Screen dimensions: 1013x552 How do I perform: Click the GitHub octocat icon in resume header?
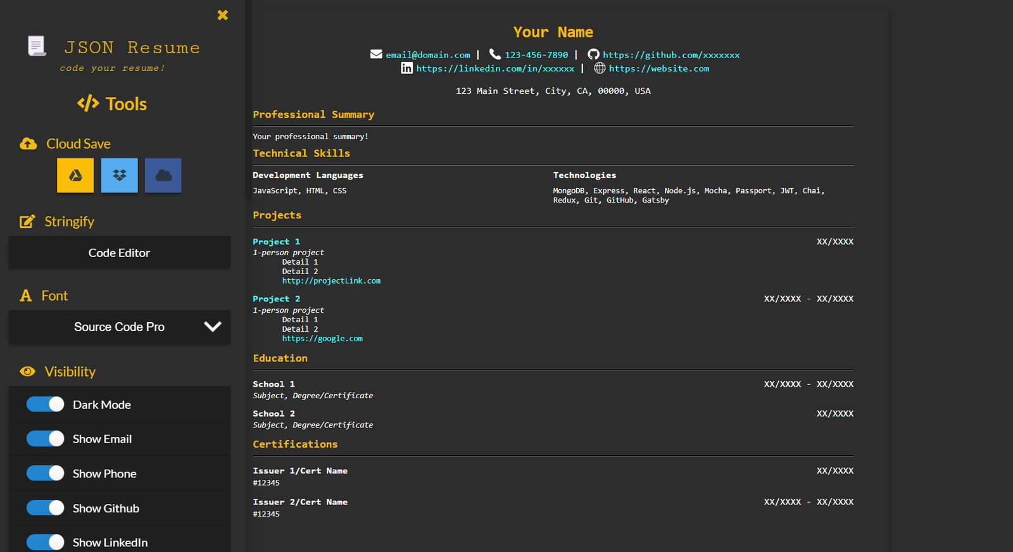(593, 54)
